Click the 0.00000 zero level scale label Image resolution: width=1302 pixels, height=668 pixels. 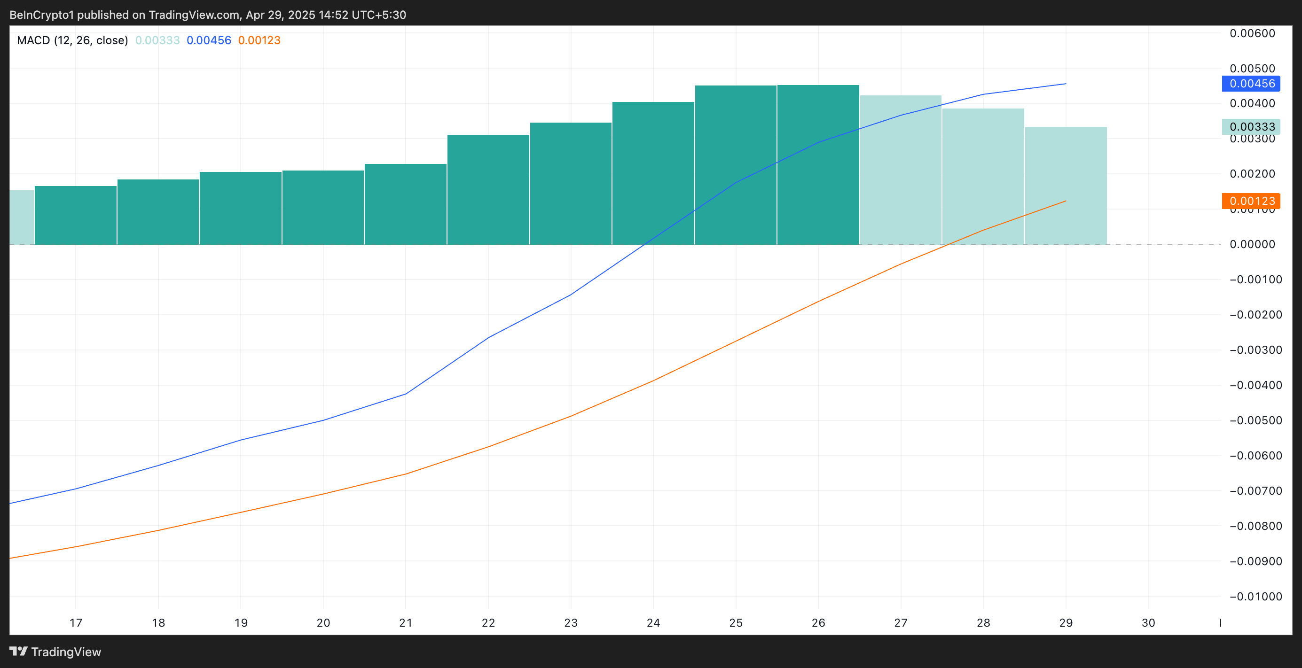(1252, 245)
